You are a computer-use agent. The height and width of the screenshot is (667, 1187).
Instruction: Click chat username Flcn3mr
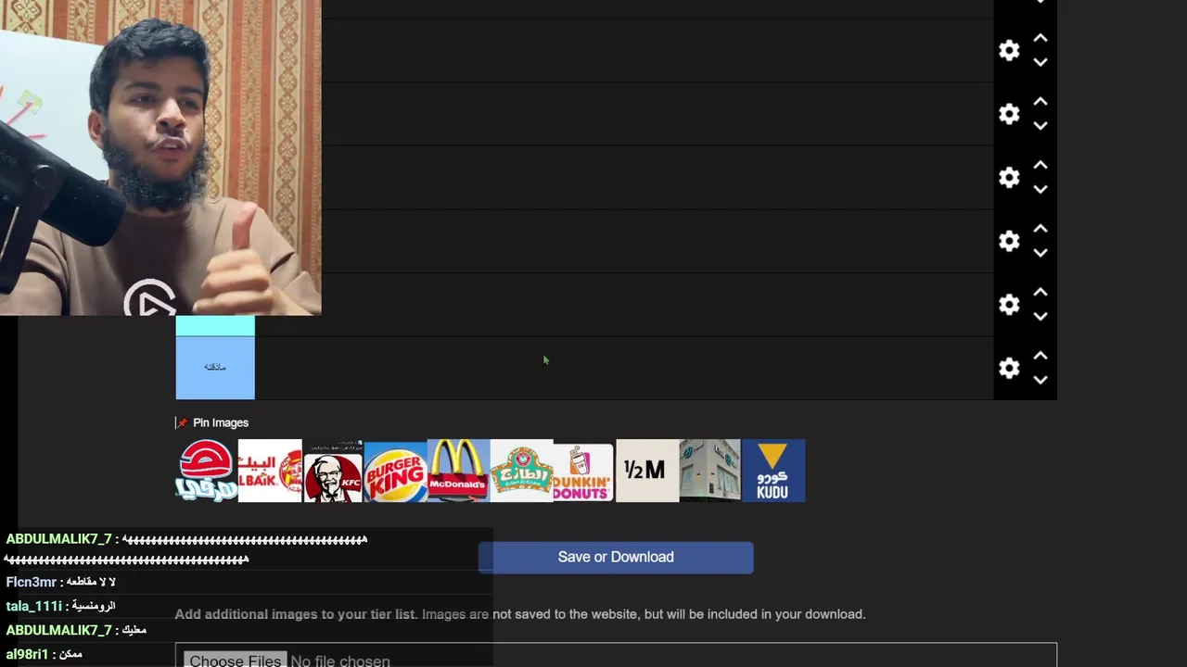(32, 582)
